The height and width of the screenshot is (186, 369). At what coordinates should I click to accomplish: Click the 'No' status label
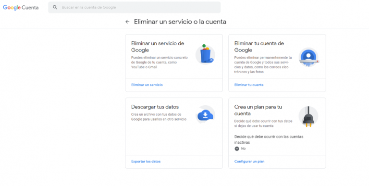[243, 149]
